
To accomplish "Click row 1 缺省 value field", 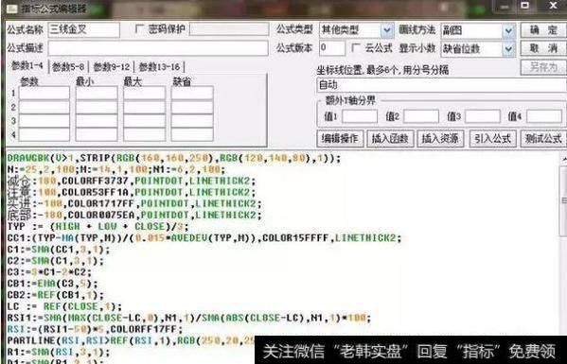I will [192, 93].
